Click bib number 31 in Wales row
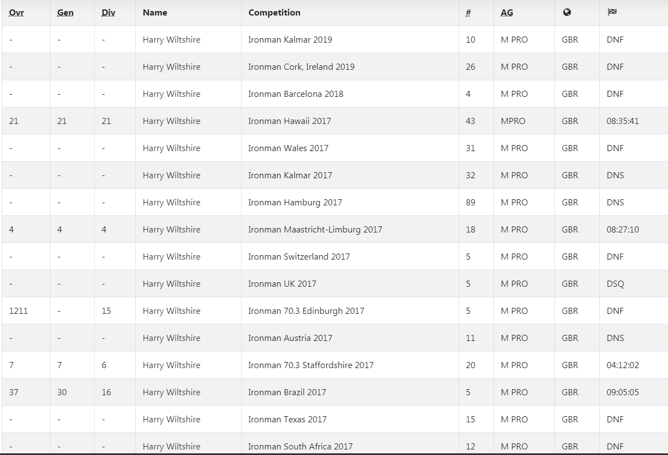 click(x=470, y=148)
